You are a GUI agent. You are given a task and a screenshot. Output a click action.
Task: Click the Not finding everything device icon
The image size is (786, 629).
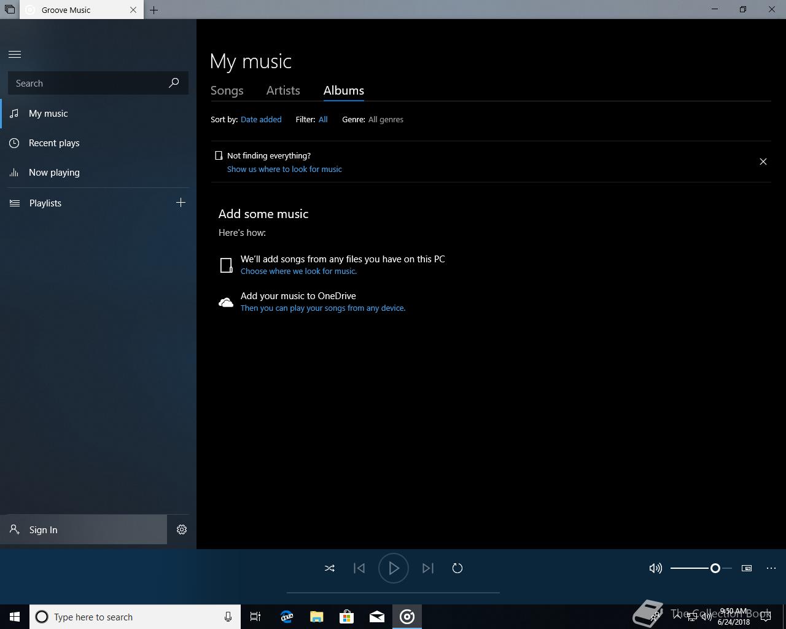(x=218, y=155)
